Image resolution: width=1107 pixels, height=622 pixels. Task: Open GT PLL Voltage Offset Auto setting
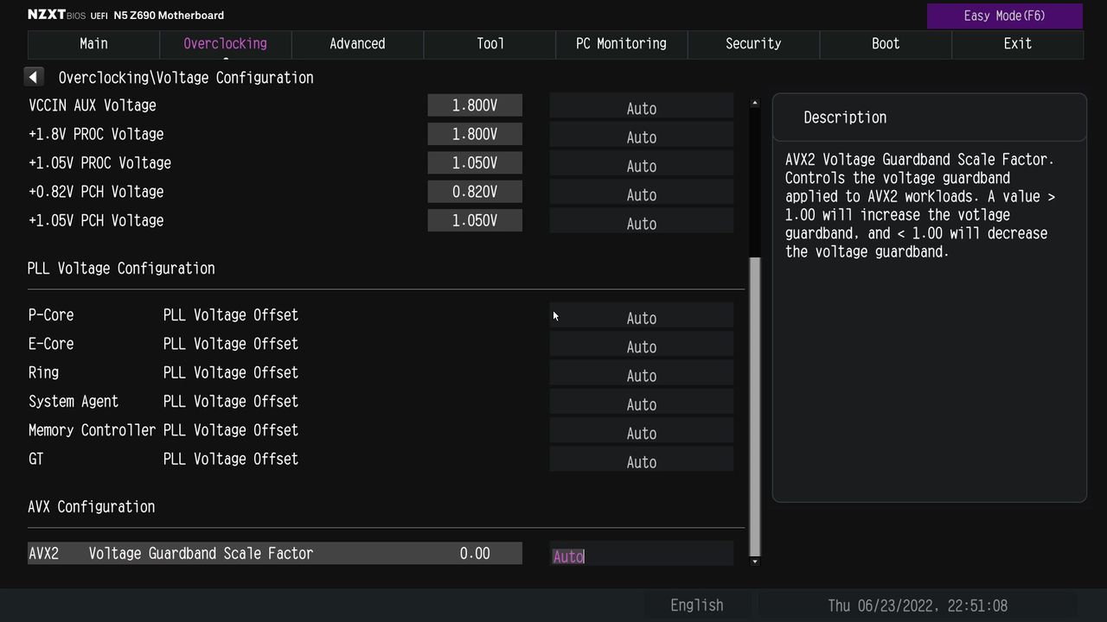[x=642, y=460]
